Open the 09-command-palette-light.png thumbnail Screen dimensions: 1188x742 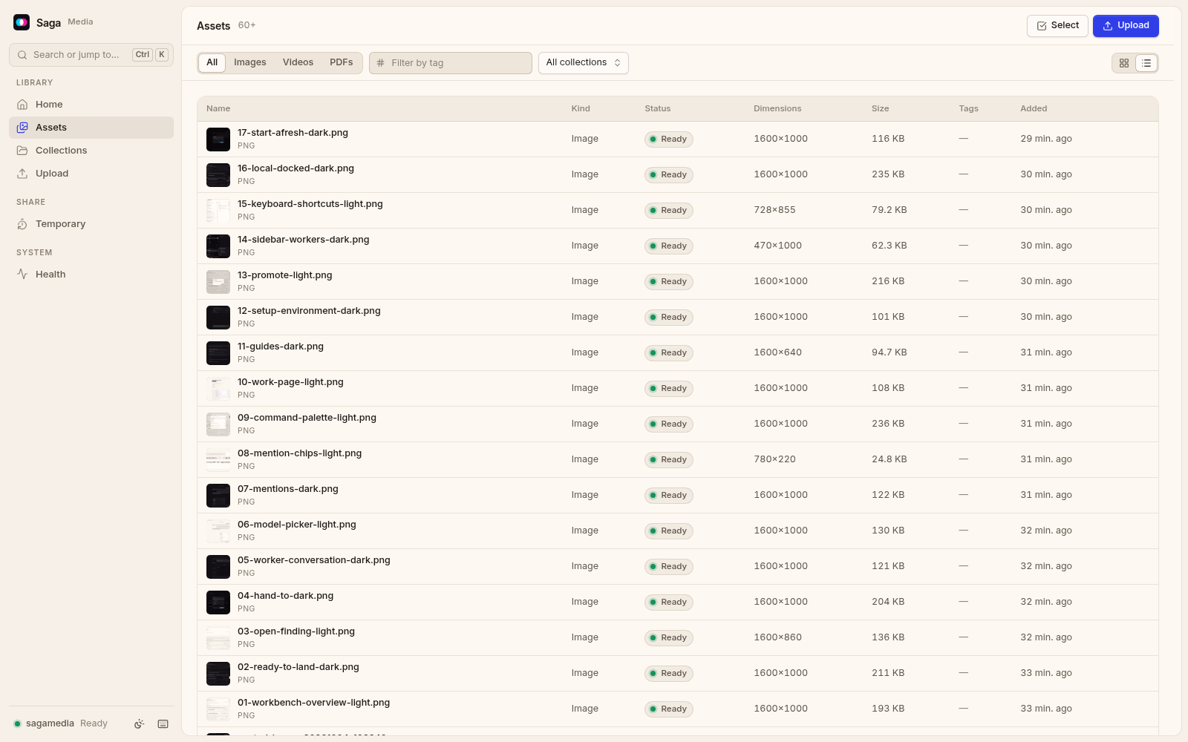(x=218, y=424)
